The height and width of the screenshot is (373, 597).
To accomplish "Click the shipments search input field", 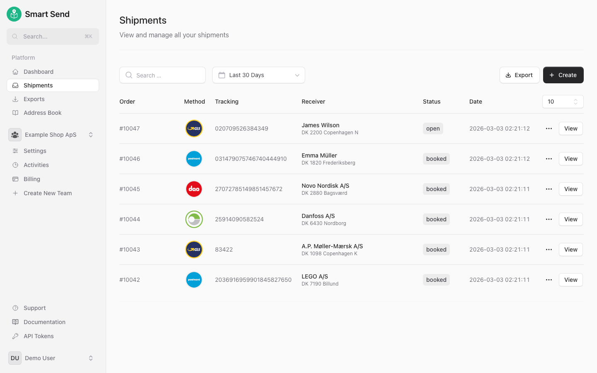I will [x=163, y=75].
